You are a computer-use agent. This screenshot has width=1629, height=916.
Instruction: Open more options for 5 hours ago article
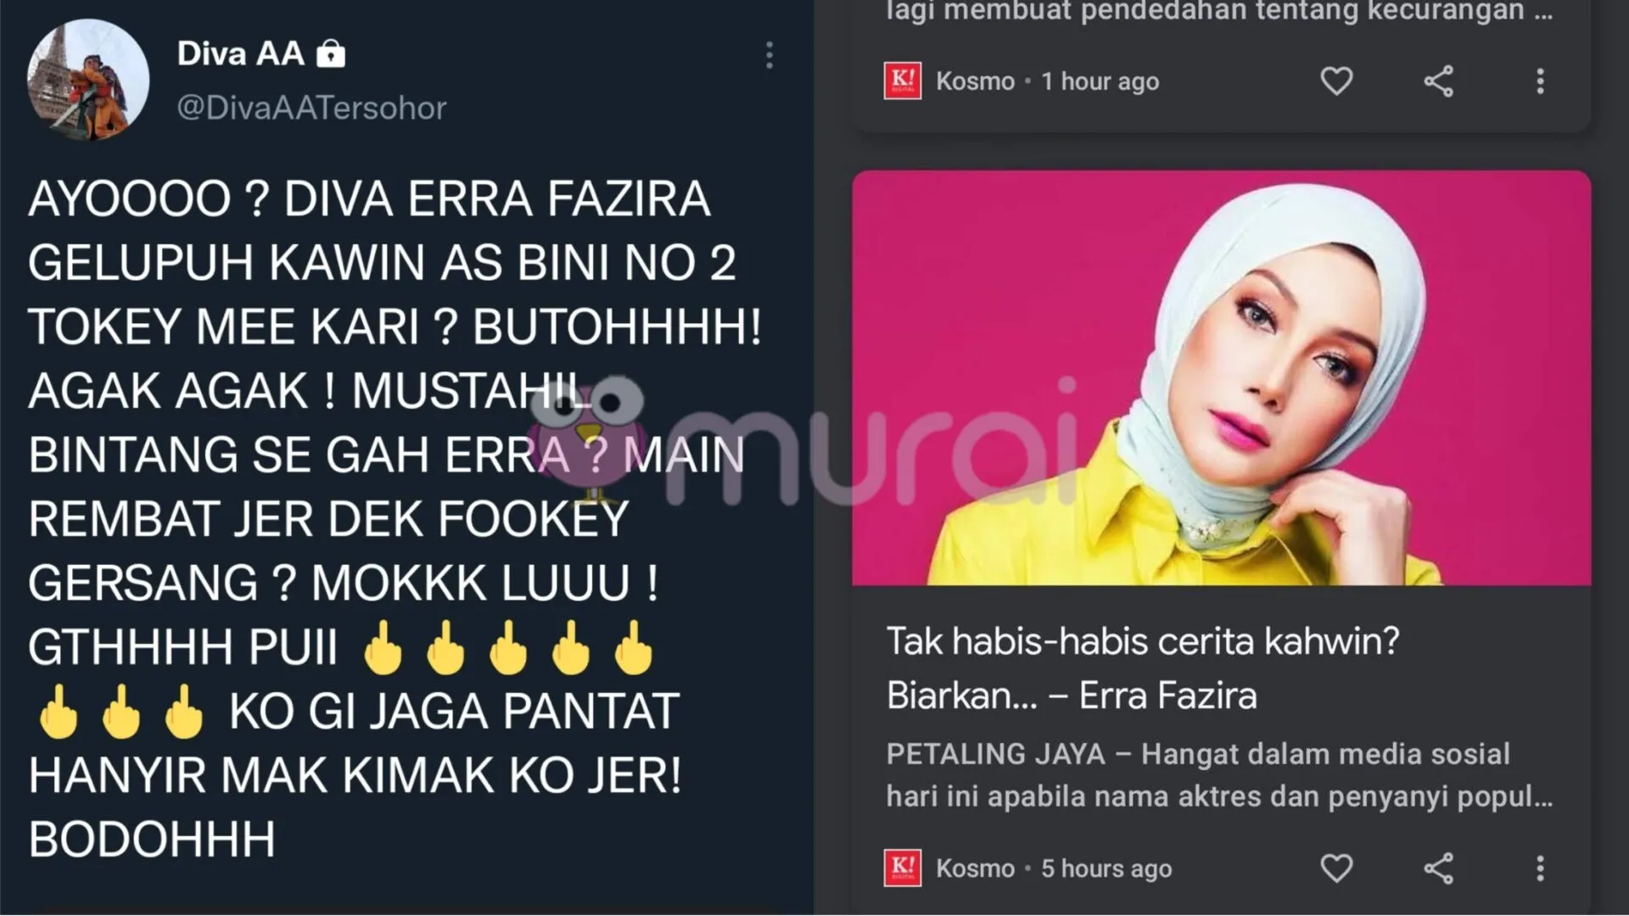pos(1540,868)
